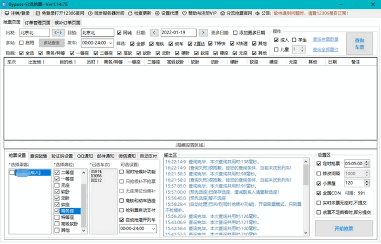Screen dimensions: 381x244
Task: Switch to 候补订单页面 tab
Action: click(67, 23)
